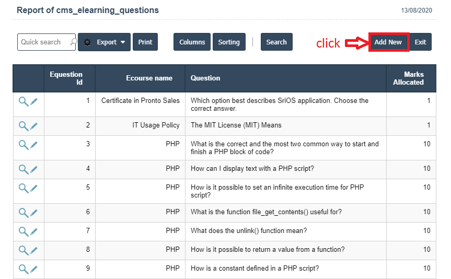Viewport: 451px width, 279px height.
Task: Edit the file_get_contents() question row
Action: click(34, 213)
